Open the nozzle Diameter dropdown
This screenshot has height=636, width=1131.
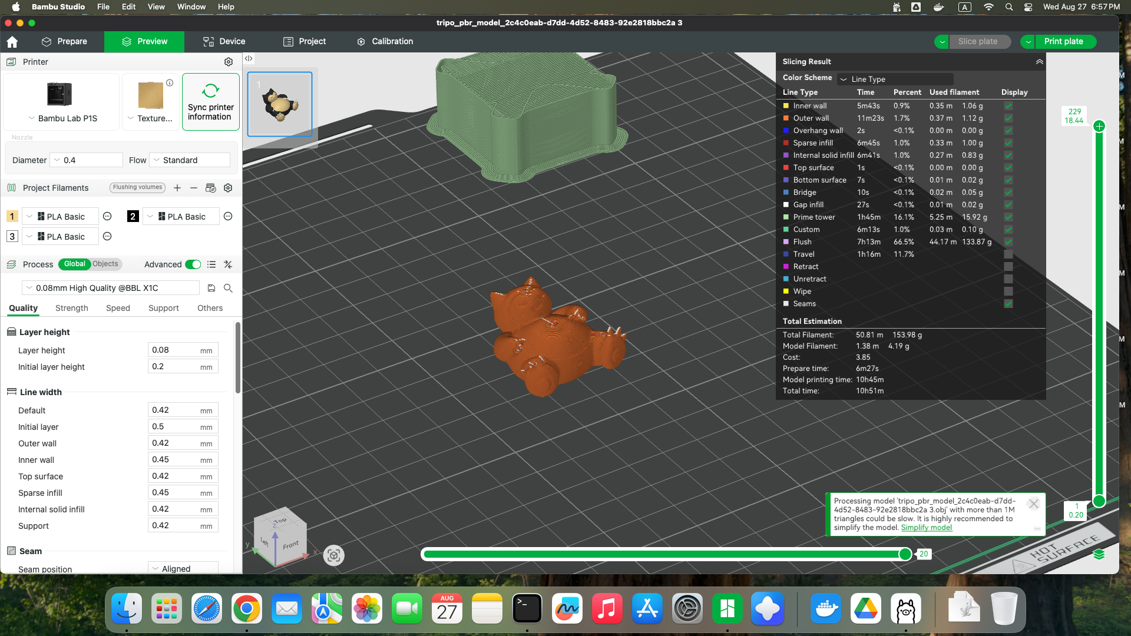click(x=87, y=160)
